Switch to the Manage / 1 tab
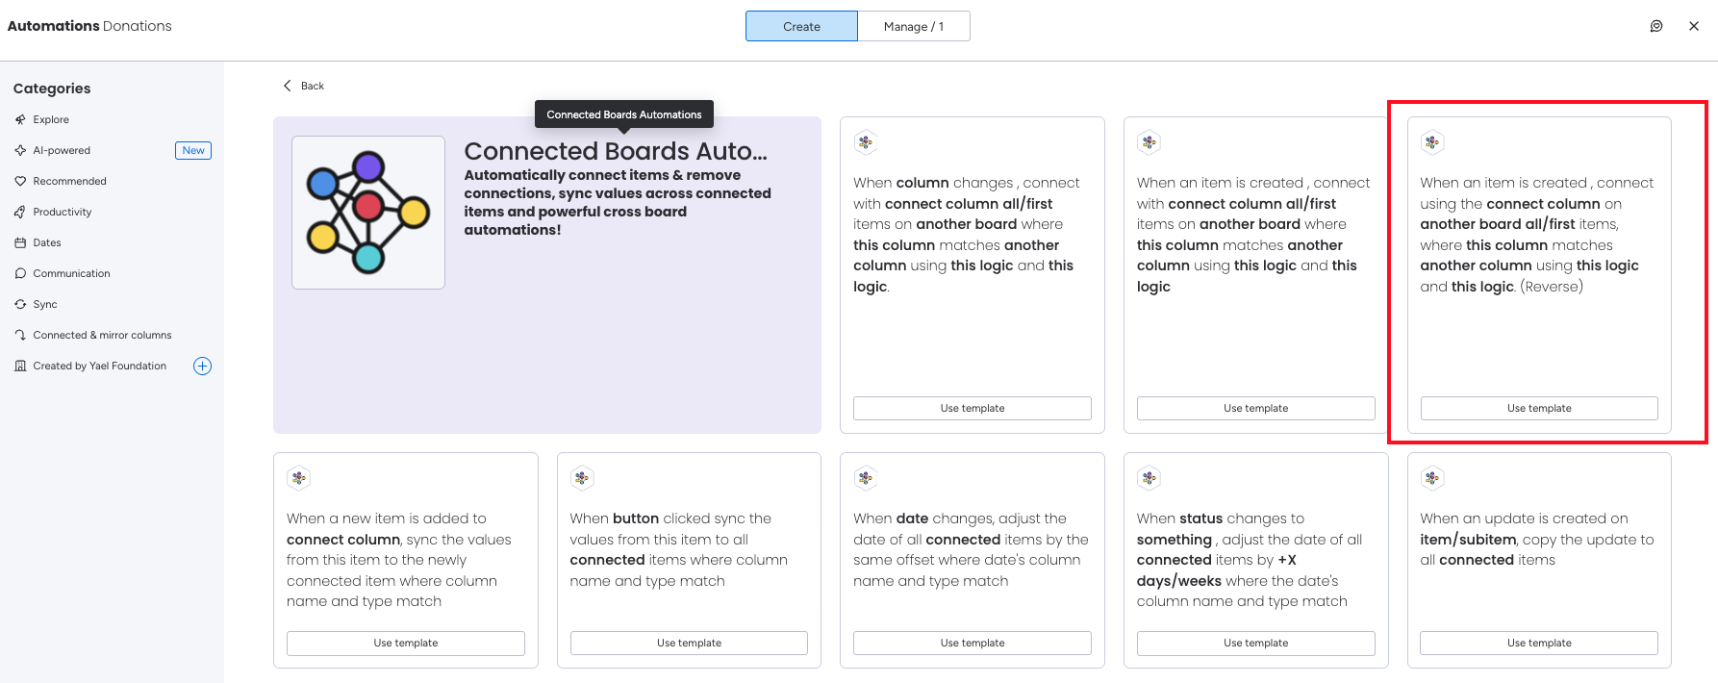The width and height of the screenshot is (1718, 683). [914, 26]
